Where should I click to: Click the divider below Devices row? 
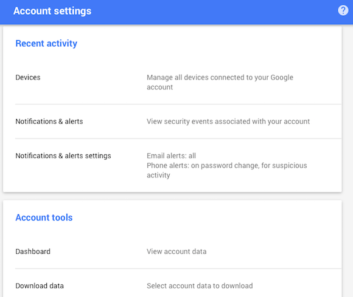pyautogui.click(x=178, y=104)
